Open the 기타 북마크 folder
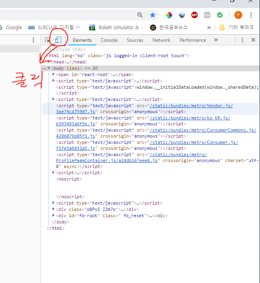This screenshot has width=260, height=283. click(236, 28)
